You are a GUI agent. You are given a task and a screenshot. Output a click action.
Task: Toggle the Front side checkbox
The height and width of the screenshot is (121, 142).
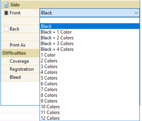(x=6, y=13)
